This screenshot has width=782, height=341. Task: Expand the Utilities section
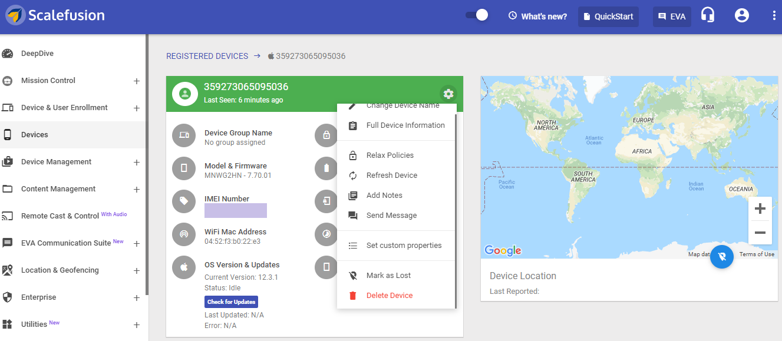pos(137,325)
